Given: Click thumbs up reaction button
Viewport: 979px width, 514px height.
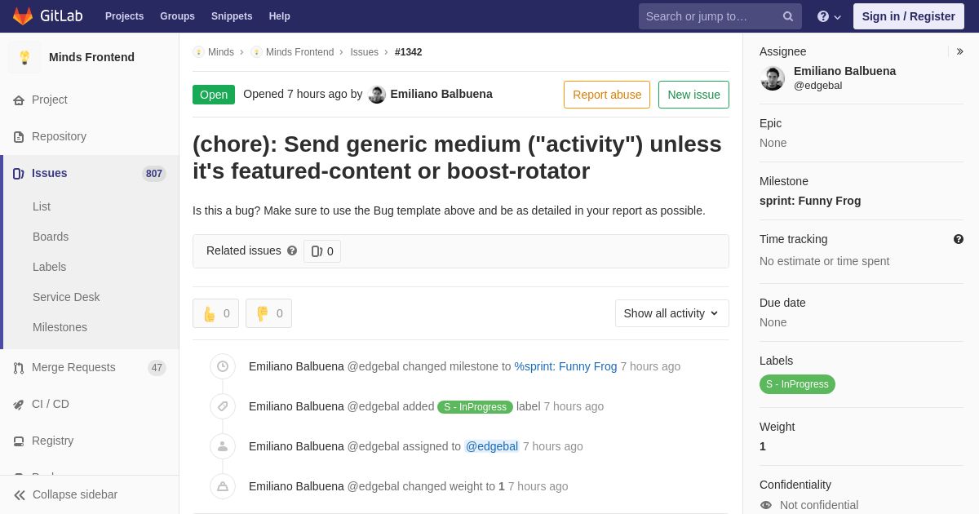Looking at the screenshot, I should coord(215,313).
